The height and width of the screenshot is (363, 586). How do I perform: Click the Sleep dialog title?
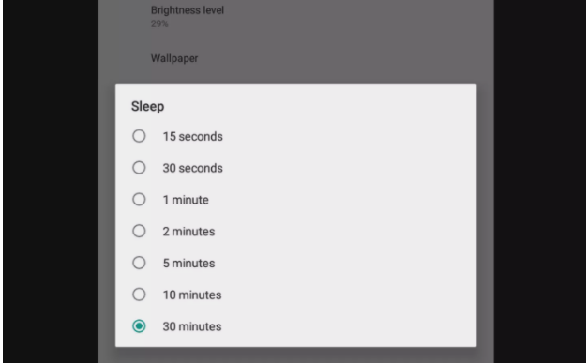[x=147, y=107]
